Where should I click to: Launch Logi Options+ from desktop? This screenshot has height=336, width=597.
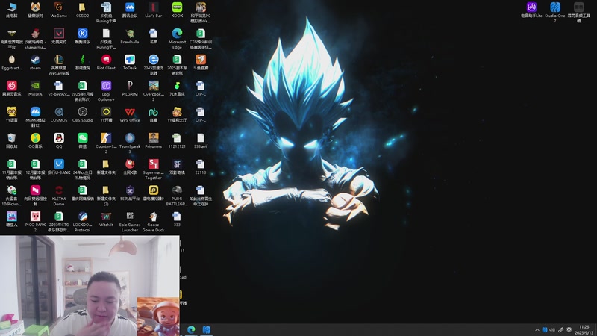[106, 91]
